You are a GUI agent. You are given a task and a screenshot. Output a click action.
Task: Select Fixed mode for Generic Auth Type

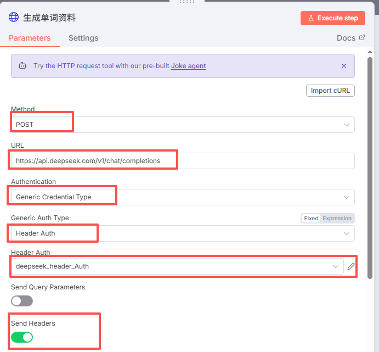tap(311, 218)
